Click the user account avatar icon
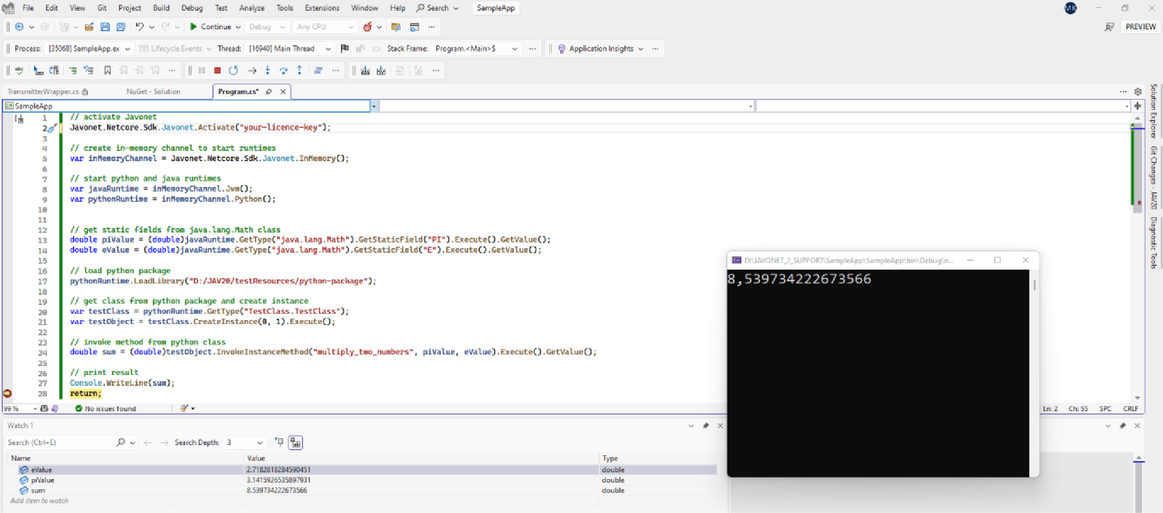This screenshot has height=513, width=1163. pyautogui.click(x=1071, y=8)
